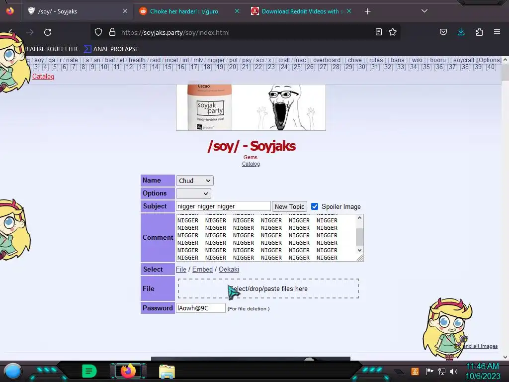Reload the current page
Image resolution: width=509 pixels, height=382 pixels.
48,32
